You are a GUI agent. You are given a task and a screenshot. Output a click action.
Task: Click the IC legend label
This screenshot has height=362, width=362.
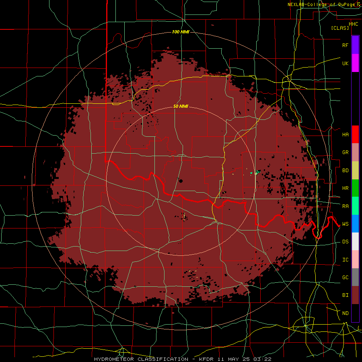coord(345,260)
